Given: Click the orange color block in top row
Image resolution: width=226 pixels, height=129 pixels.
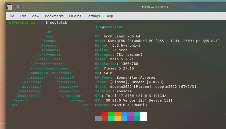Looking at the screenshot, I should [x=118, y=114].
